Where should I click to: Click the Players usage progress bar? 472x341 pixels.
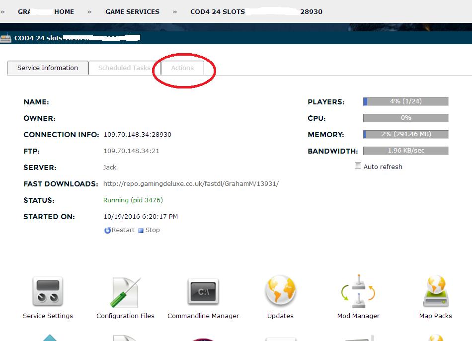coord(406,101)
